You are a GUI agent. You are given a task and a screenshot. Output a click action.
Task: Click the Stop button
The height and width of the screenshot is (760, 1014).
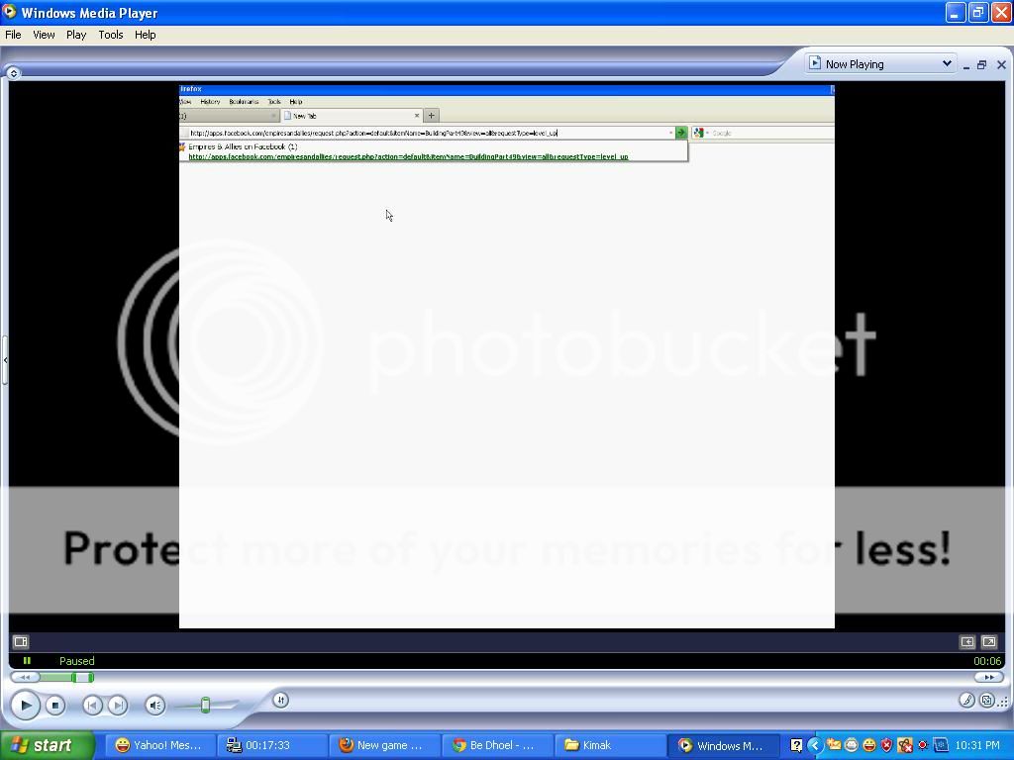click(55, 705)
